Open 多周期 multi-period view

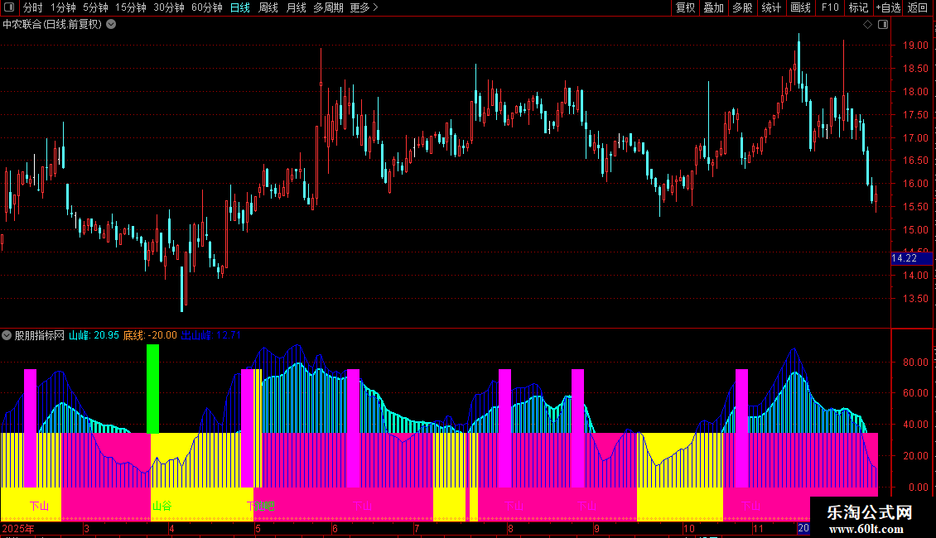pos(328,7)
